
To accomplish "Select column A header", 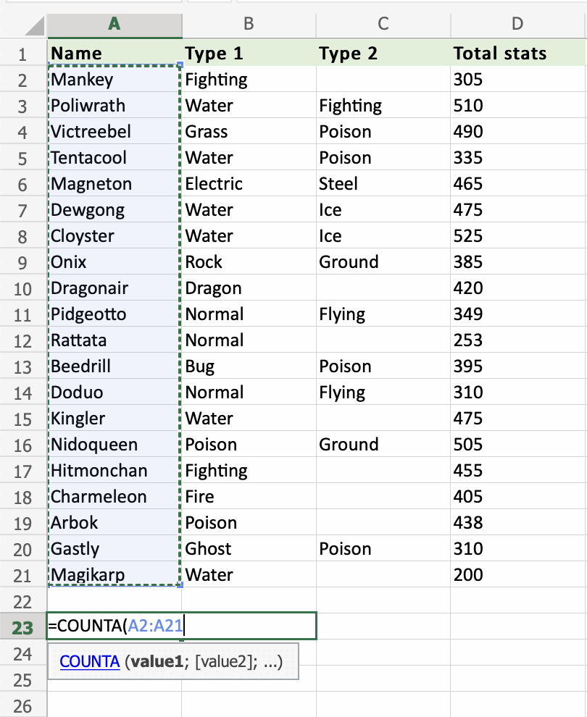I will [115, 24].
